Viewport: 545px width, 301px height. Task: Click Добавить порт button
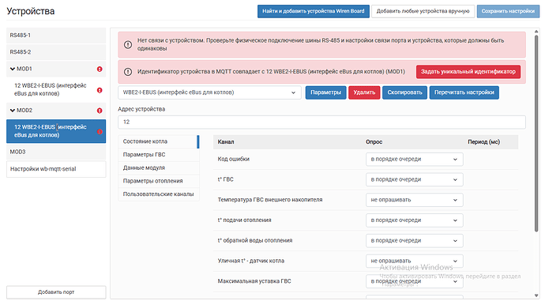(56, 292)
